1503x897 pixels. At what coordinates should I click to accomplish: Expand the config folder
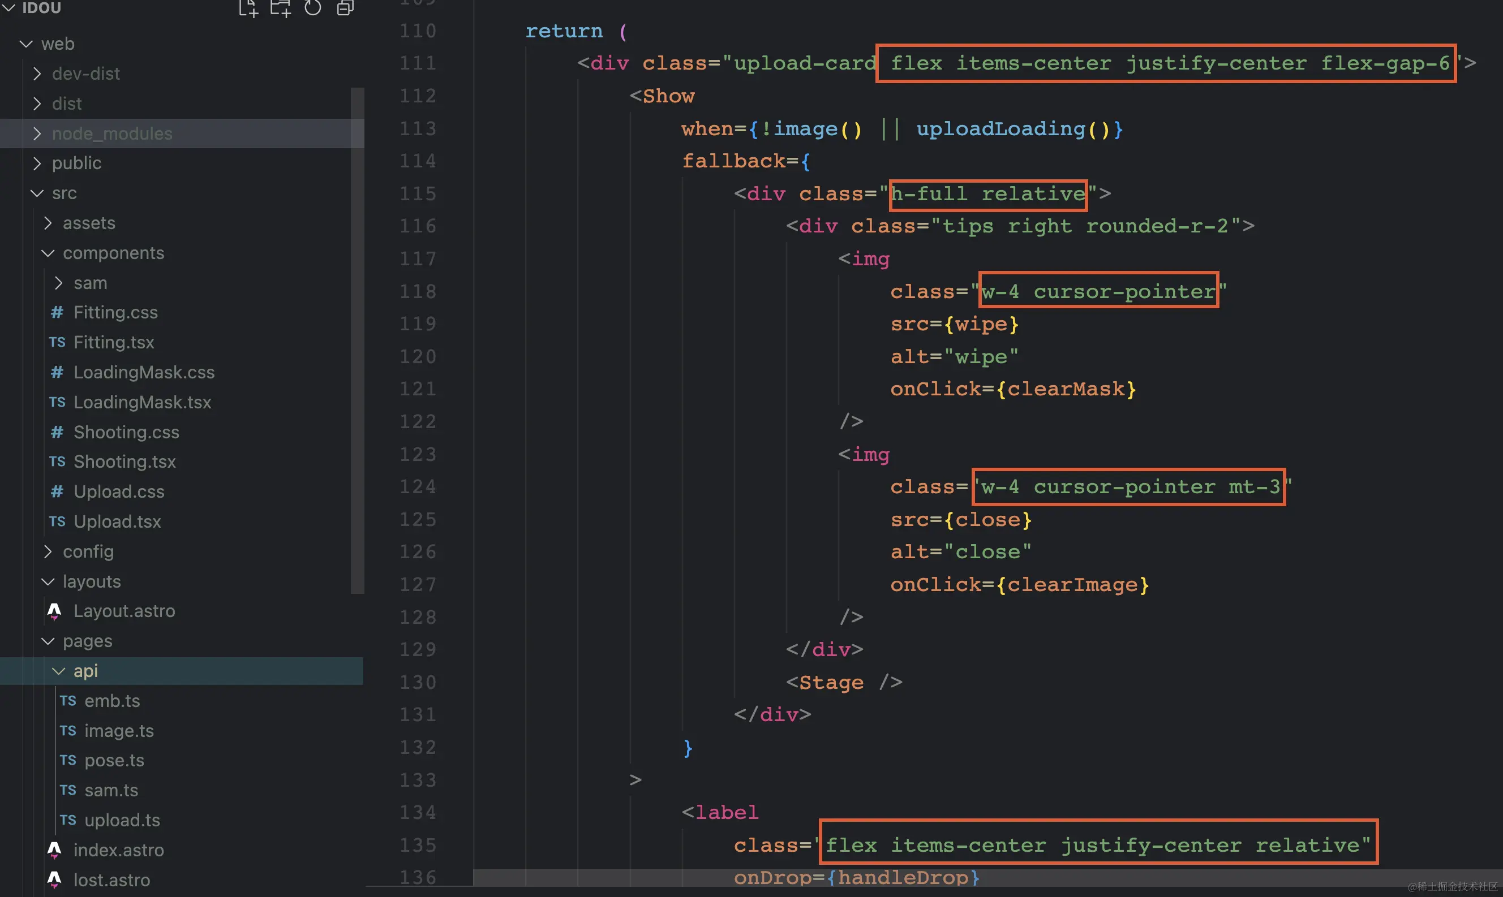(88, 551)
